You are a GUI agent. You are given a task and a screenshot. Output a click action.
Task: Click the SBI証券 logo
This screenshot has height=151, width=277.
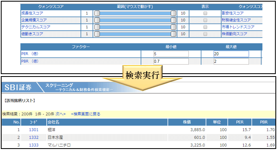(x=18, y=87)
